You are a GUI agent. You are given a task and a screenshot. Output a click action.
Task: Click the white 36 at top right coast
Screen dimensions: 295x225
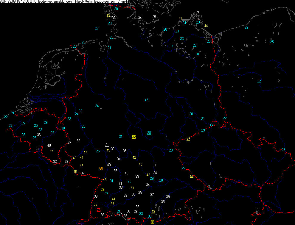[271, 10]
